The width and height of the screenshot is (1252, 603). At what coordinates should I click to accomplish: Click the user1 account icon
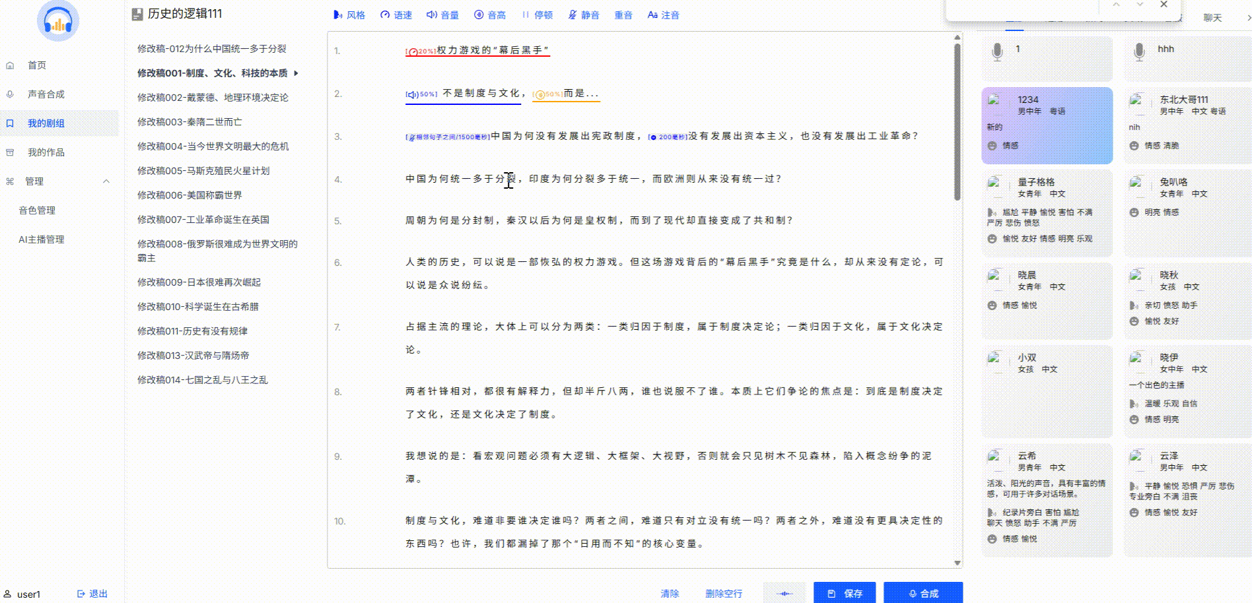(8, 594)
